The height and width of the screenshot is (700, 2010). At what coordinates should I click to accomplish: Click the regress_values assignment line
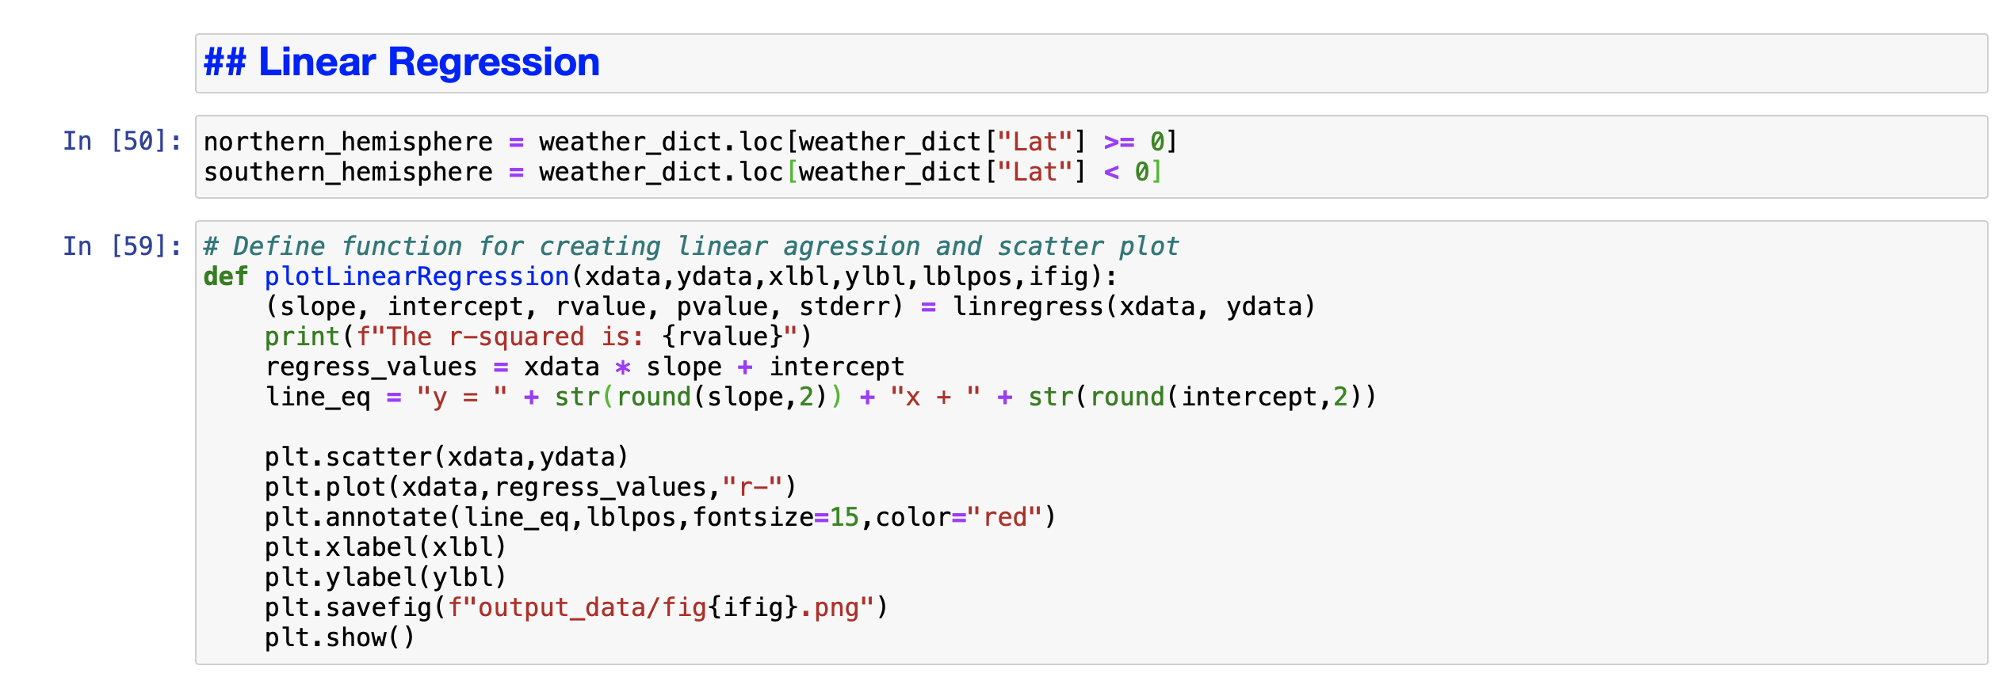click(x=585, y=367)
